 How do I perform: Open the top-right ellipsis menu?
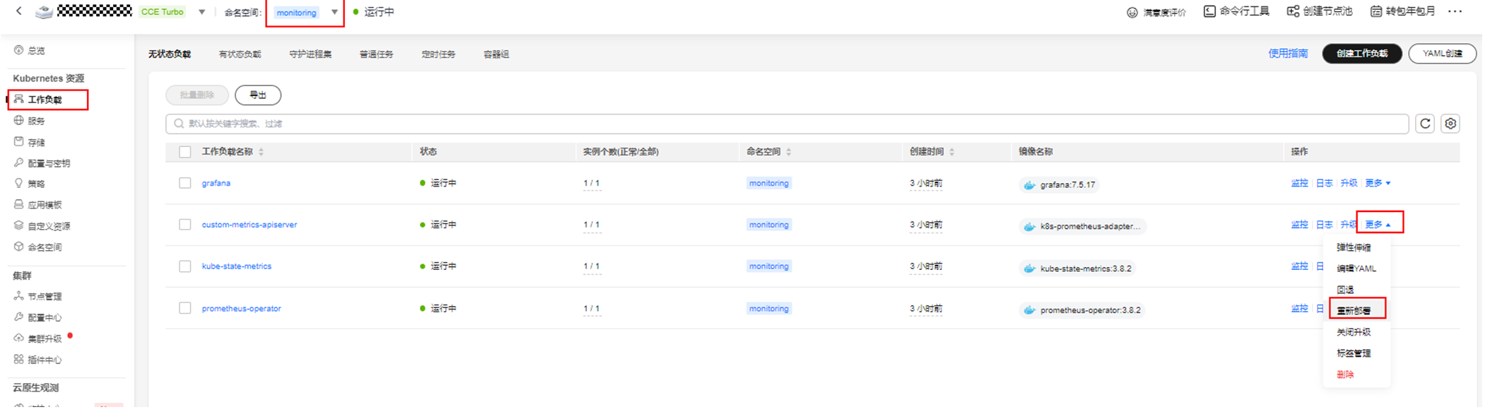1455,11
